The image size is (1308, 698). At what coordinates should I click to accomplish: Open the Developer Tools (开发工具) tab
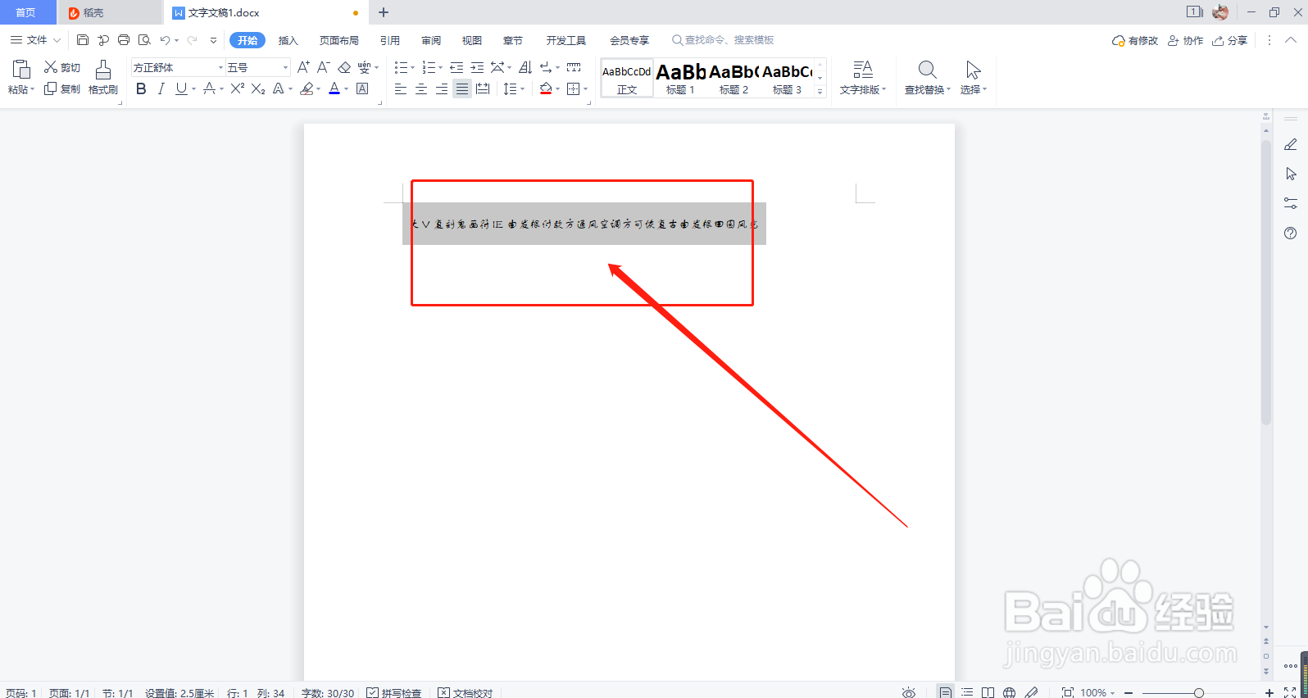pos(566,40)
